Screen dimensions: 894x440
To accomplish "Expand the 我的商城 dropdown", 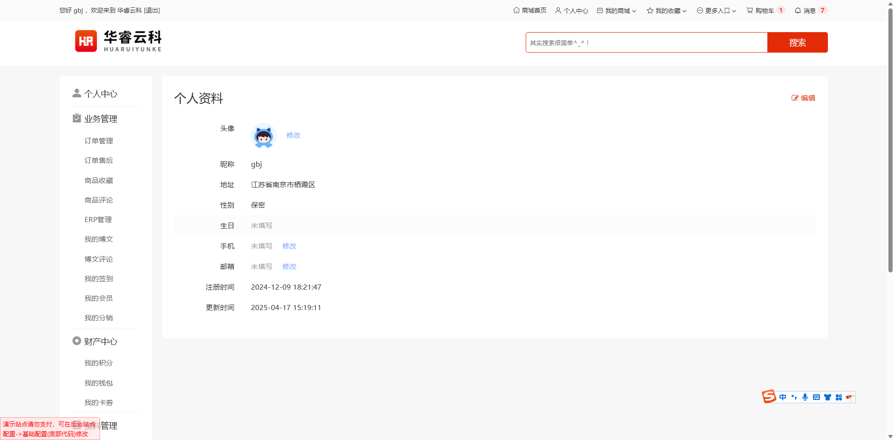I will [x=616, y=10].
